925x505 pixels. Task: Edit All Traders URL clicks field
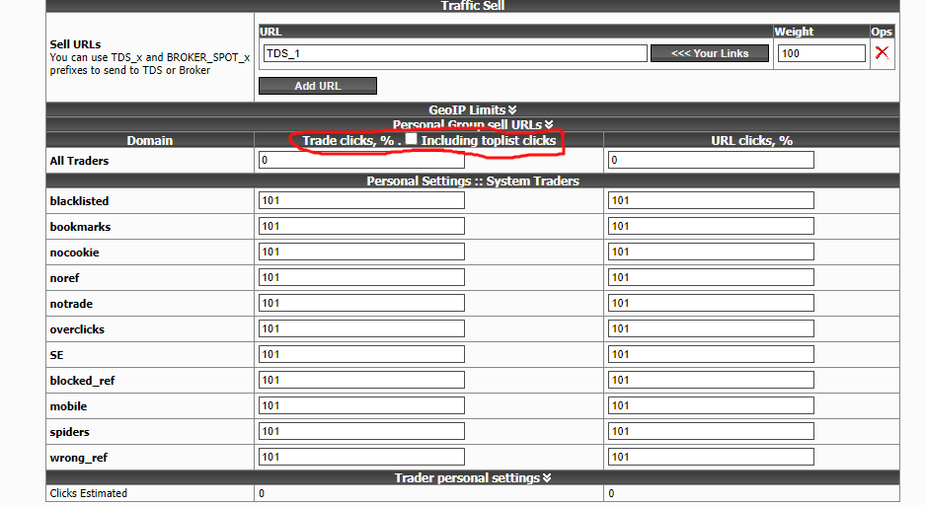pos(711,160)
